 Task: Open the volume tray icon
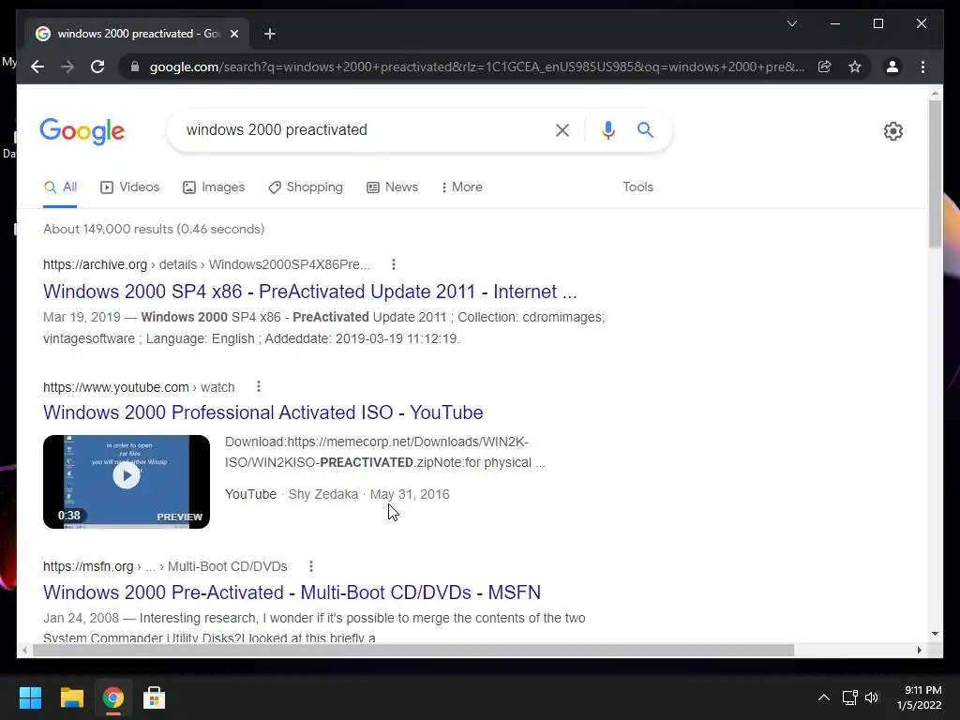[x=872, y=697]
